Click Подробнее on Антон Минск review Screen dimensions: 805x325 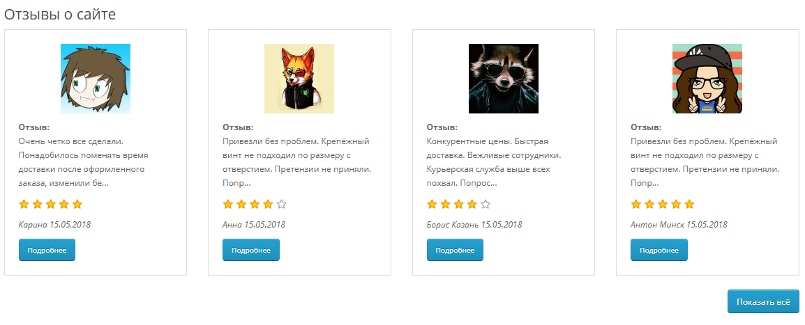tap(659, 250)
